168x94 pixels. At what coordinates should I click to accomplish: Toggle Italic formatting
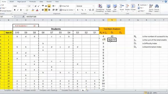(18, 10)
